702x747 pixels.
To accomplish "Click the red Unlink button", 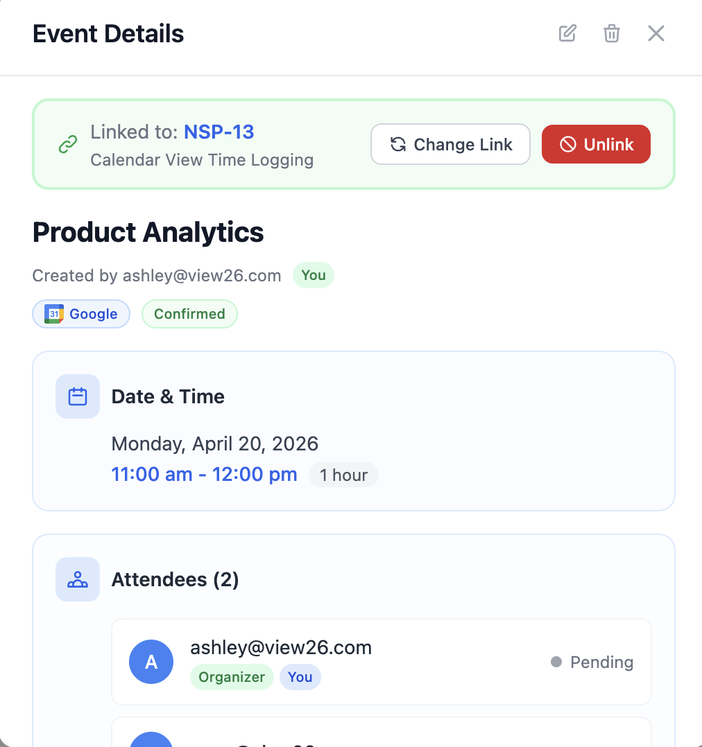I will [x=596, y=144].
